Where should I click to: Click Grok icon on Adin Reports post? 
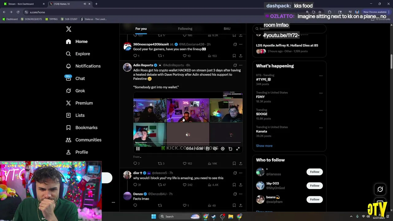(x=235, y=65)
